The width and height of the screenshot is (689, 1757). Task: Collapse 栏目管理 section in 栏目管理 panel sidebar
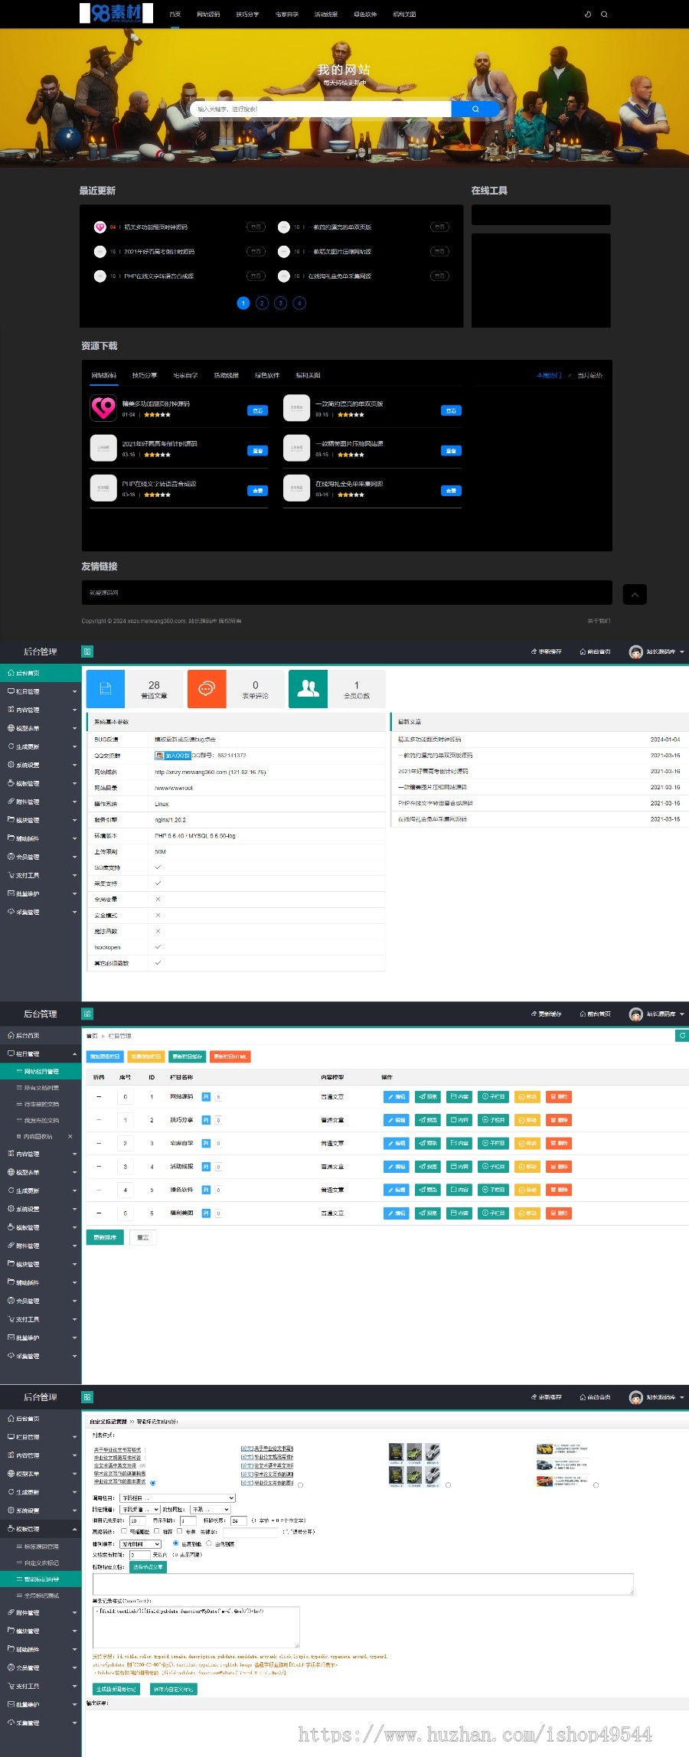(41, 1053)
